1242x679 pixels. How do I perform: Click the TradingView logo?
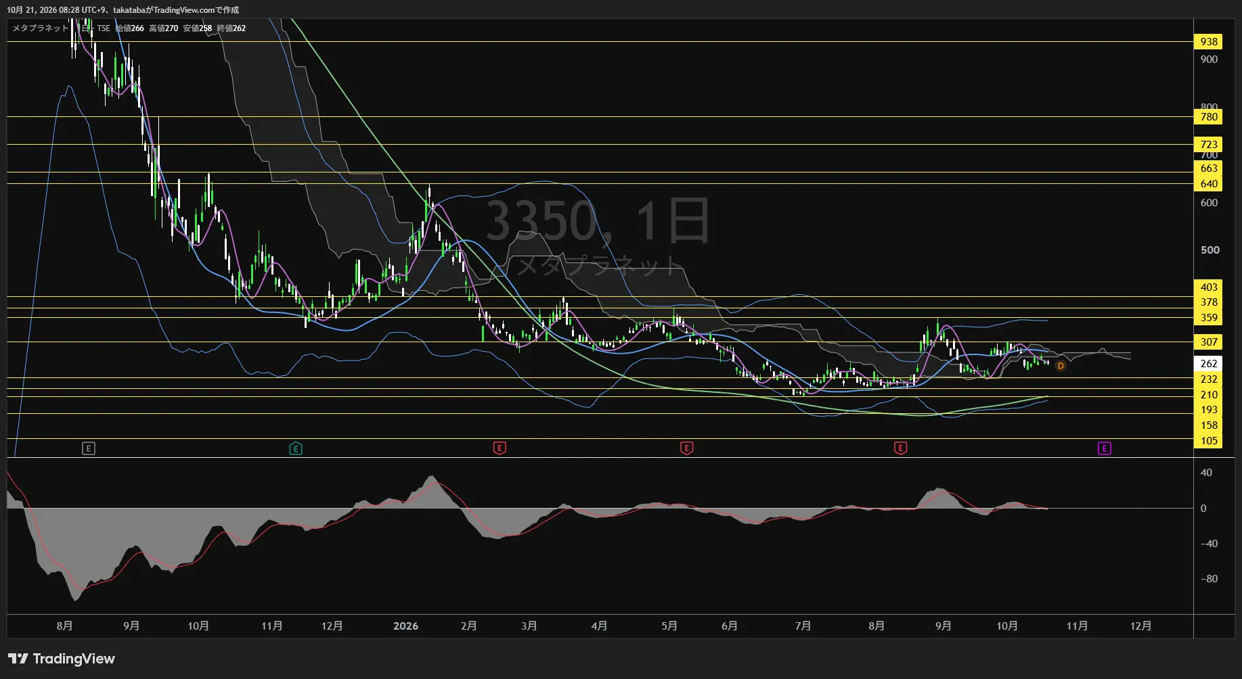click(x=62, y=659)
